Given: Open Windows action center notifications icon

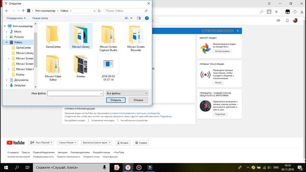Looking at the screenshot, I should (x=300, y=168).
